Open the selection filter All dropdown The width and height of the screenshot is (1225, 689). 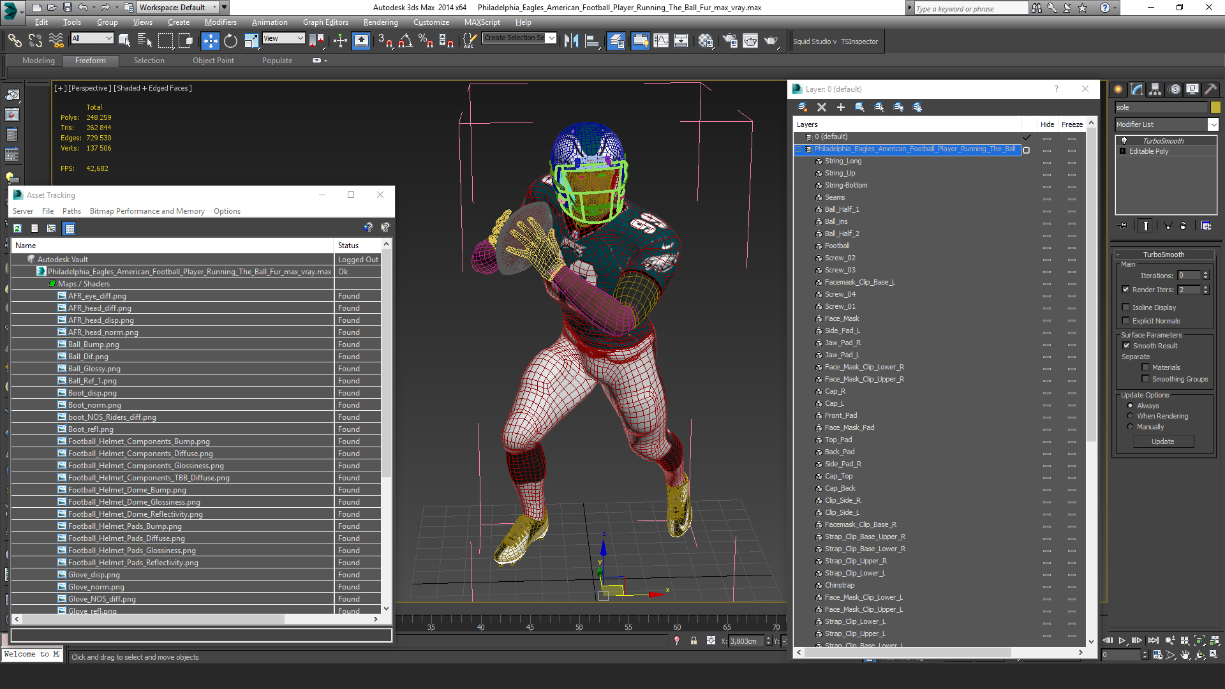(92, 38)
